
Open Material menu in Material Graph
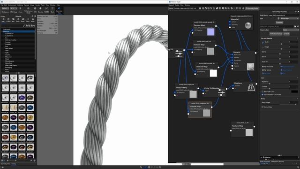tap(171, 5)
